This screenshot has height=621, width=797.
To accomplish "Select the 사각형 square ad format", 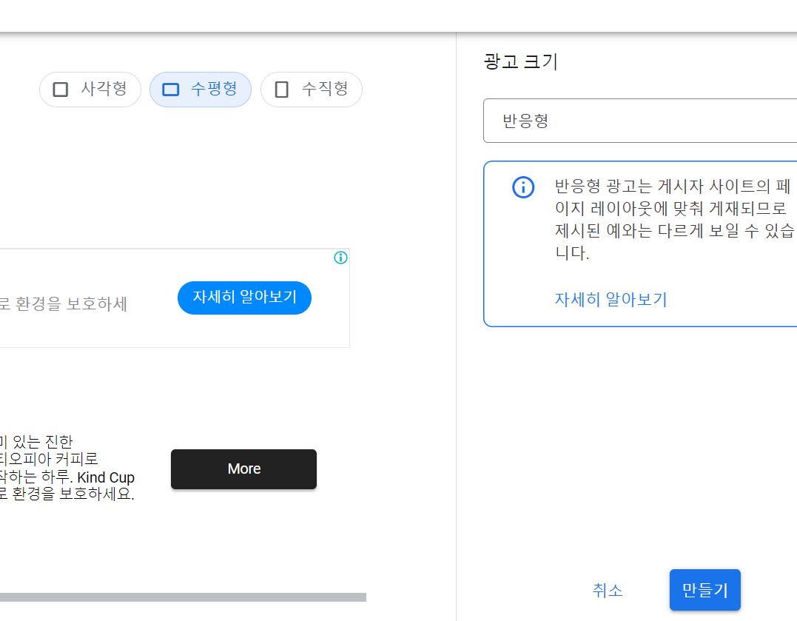I will coord(90,89).
